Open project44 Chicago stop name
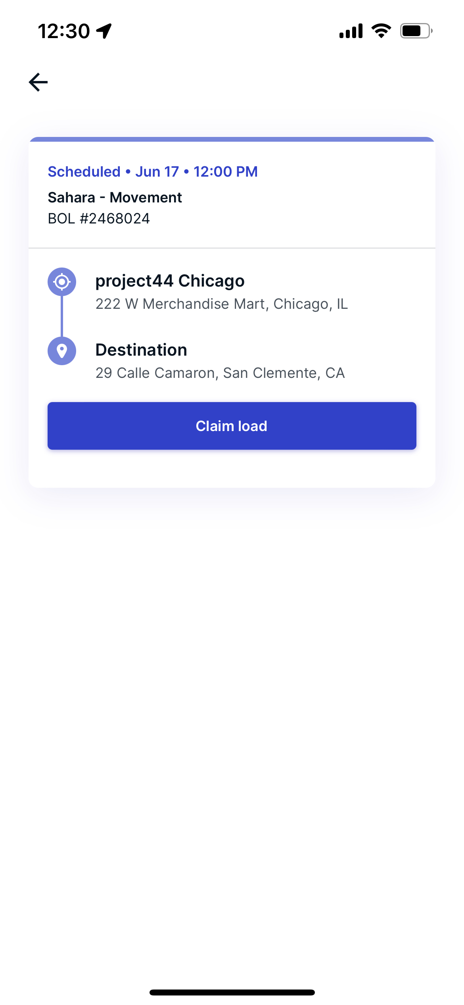Viewport: 464px width, 1005px height. click(x=170, y=281)
